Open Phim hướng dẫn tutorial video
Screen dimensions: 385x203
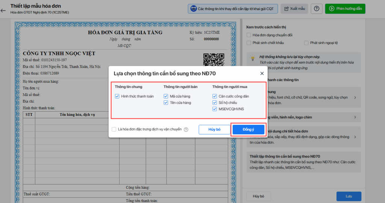[345, 9]
